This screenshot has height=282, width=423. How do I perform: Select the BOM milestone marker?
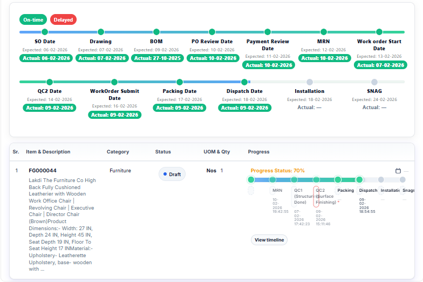click(156, 32)
